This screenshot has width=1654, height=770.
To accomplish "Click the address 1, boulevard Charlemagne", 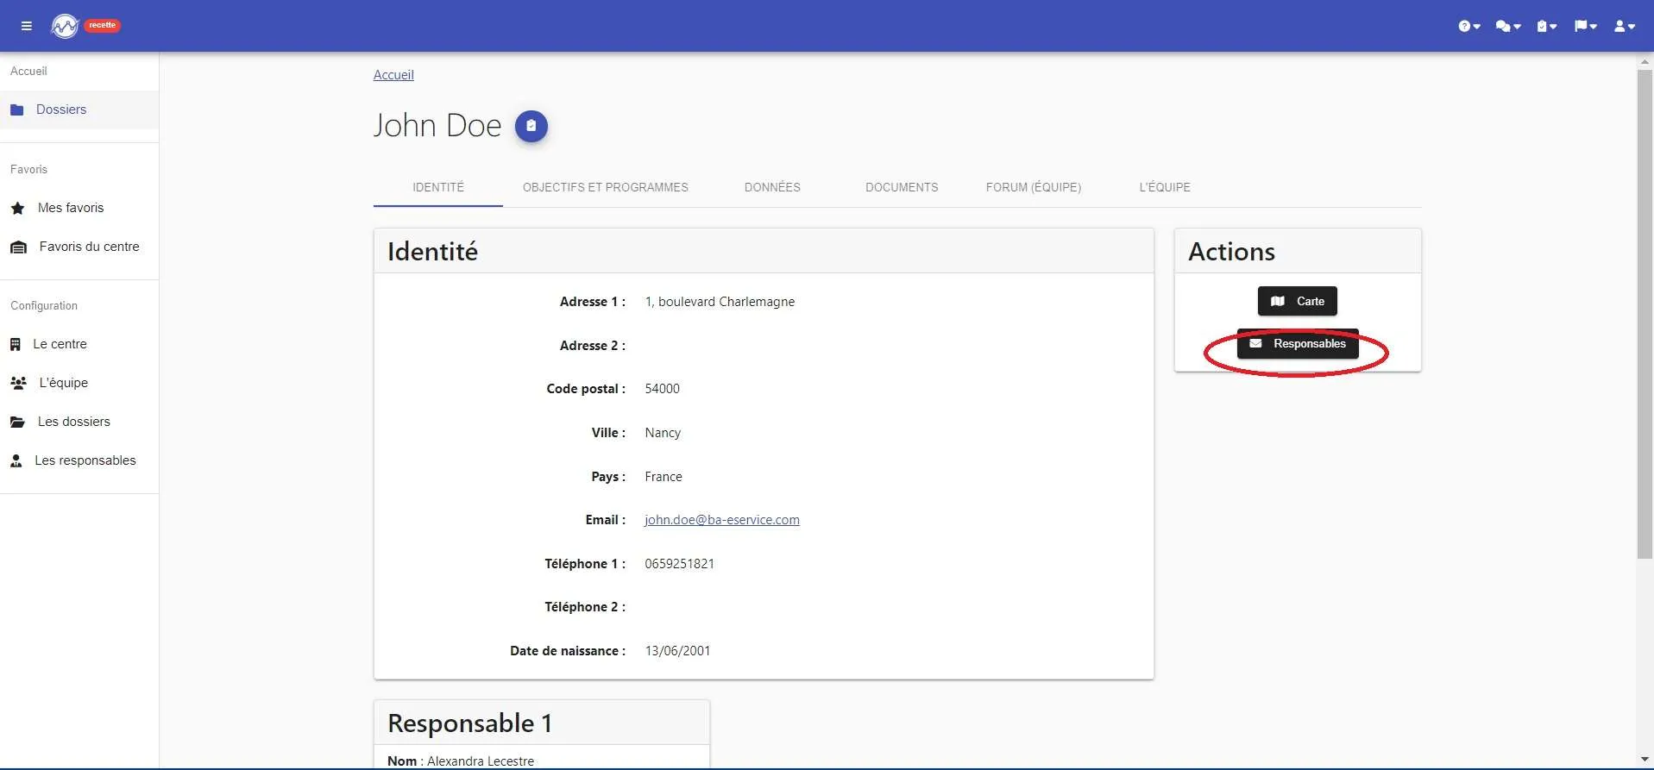I will [x=720, y=302].
